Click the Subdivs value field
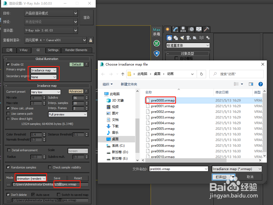The image size is (273, 205). pyautogui.click(x=78, y=98)
